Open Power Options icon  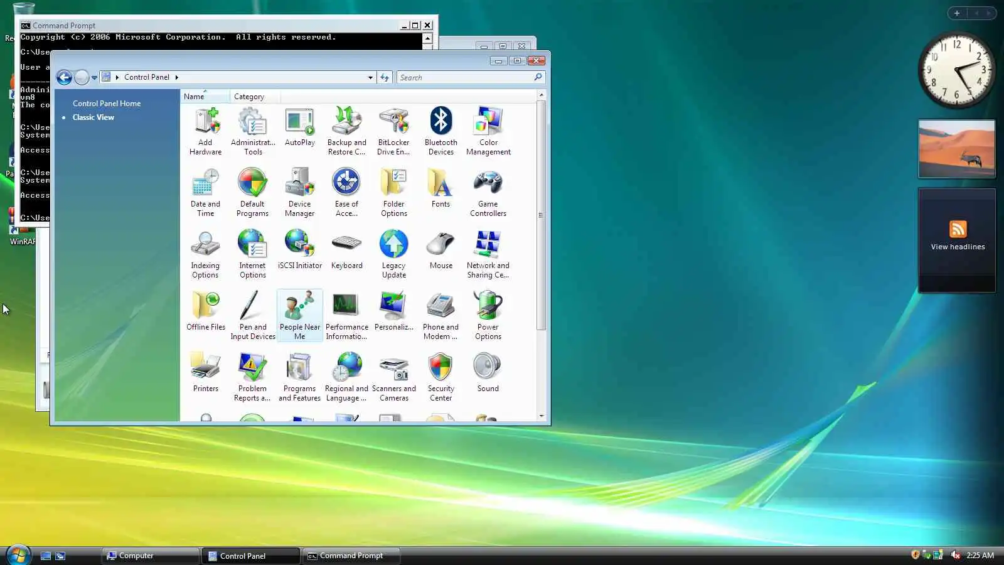coord(488,316)
